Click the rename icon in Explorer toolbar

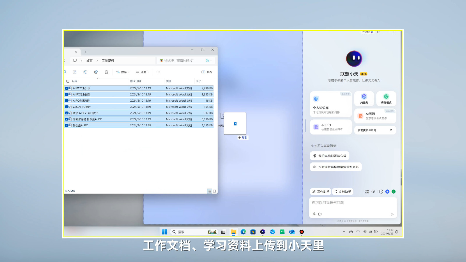click(x=85, y=72)
